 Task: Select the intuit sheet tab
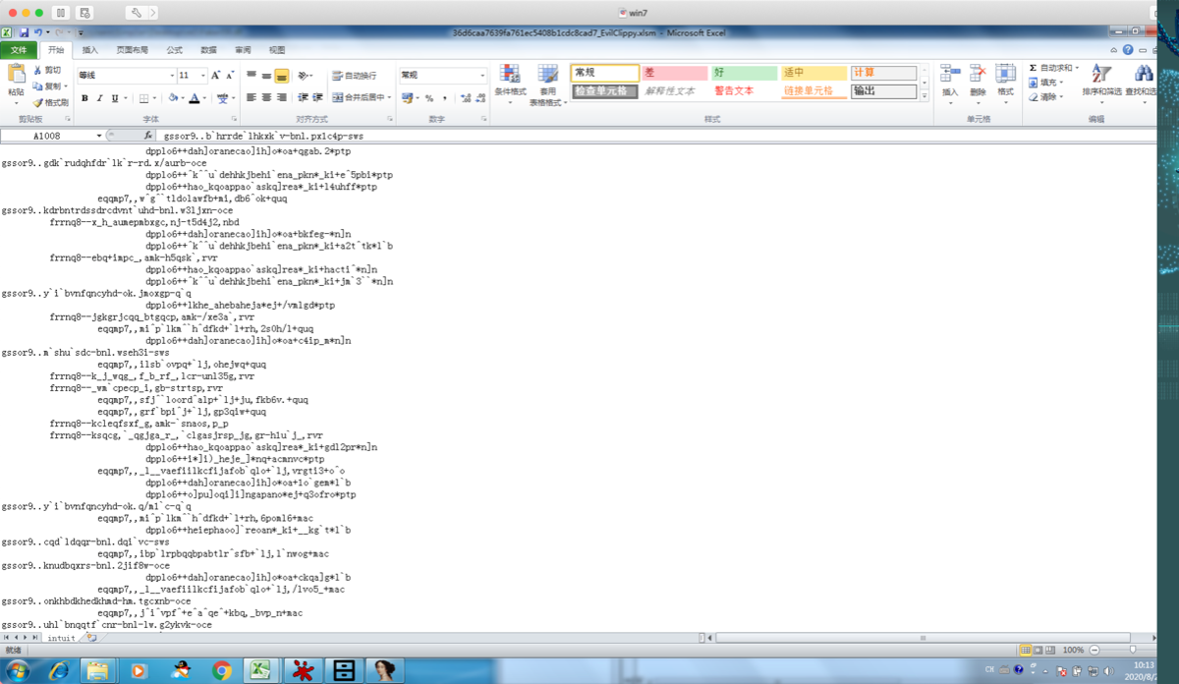point(61,638)
